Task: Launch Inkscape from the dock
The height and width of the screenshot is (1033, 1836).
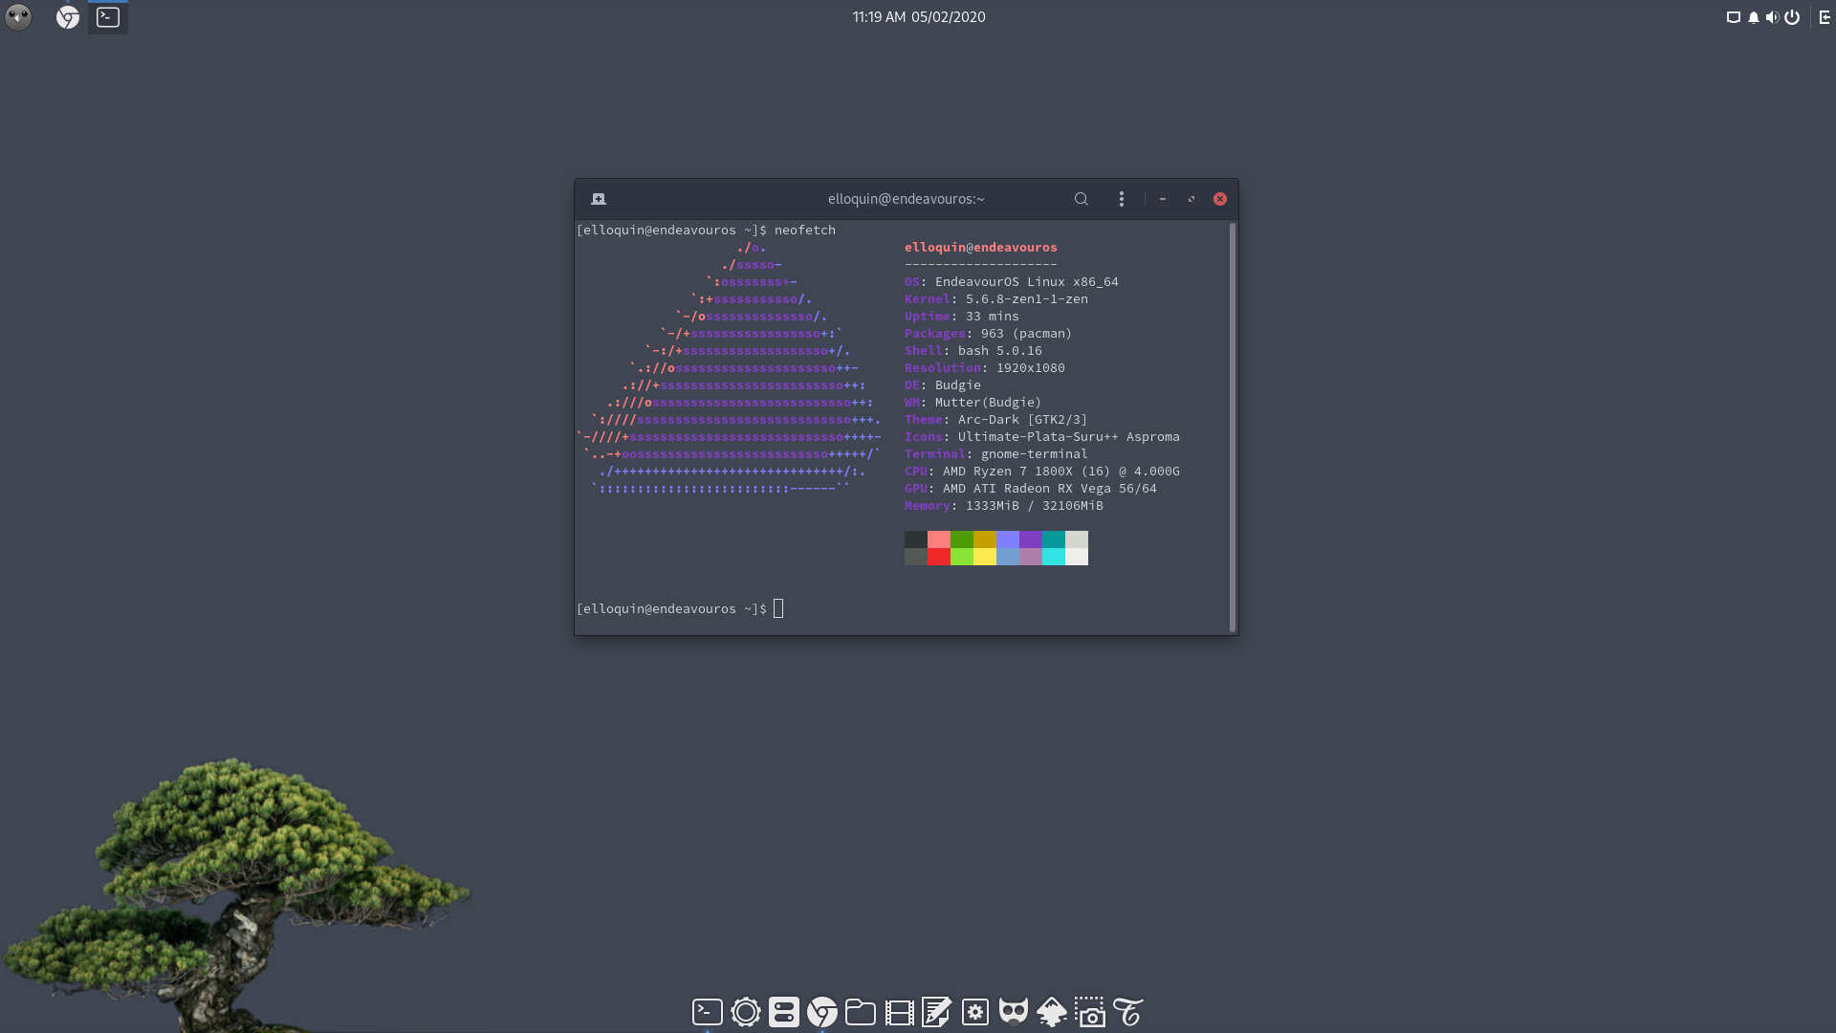Action: click(x=1052, y=1012)
